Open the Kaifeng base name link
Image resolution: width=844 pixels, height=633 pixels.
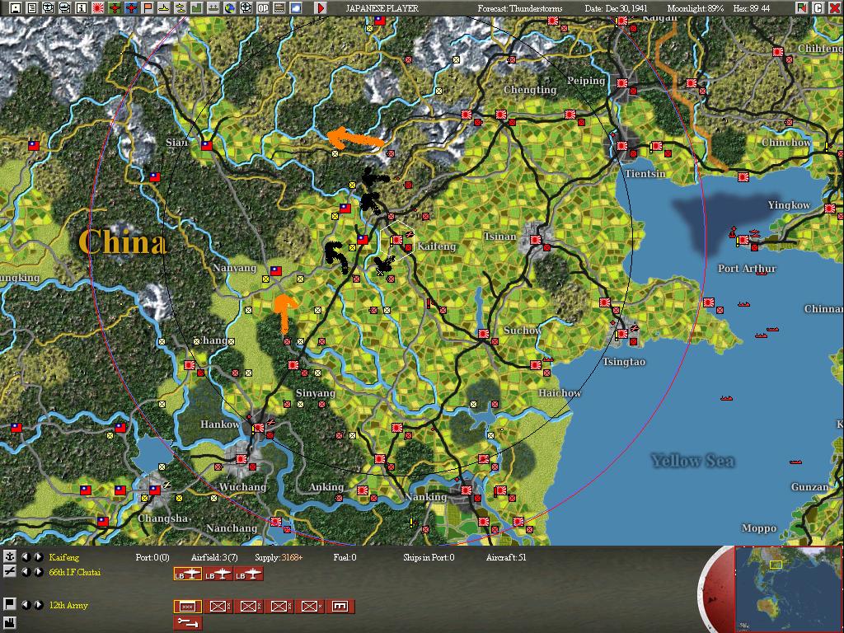[x=63, y=558]
